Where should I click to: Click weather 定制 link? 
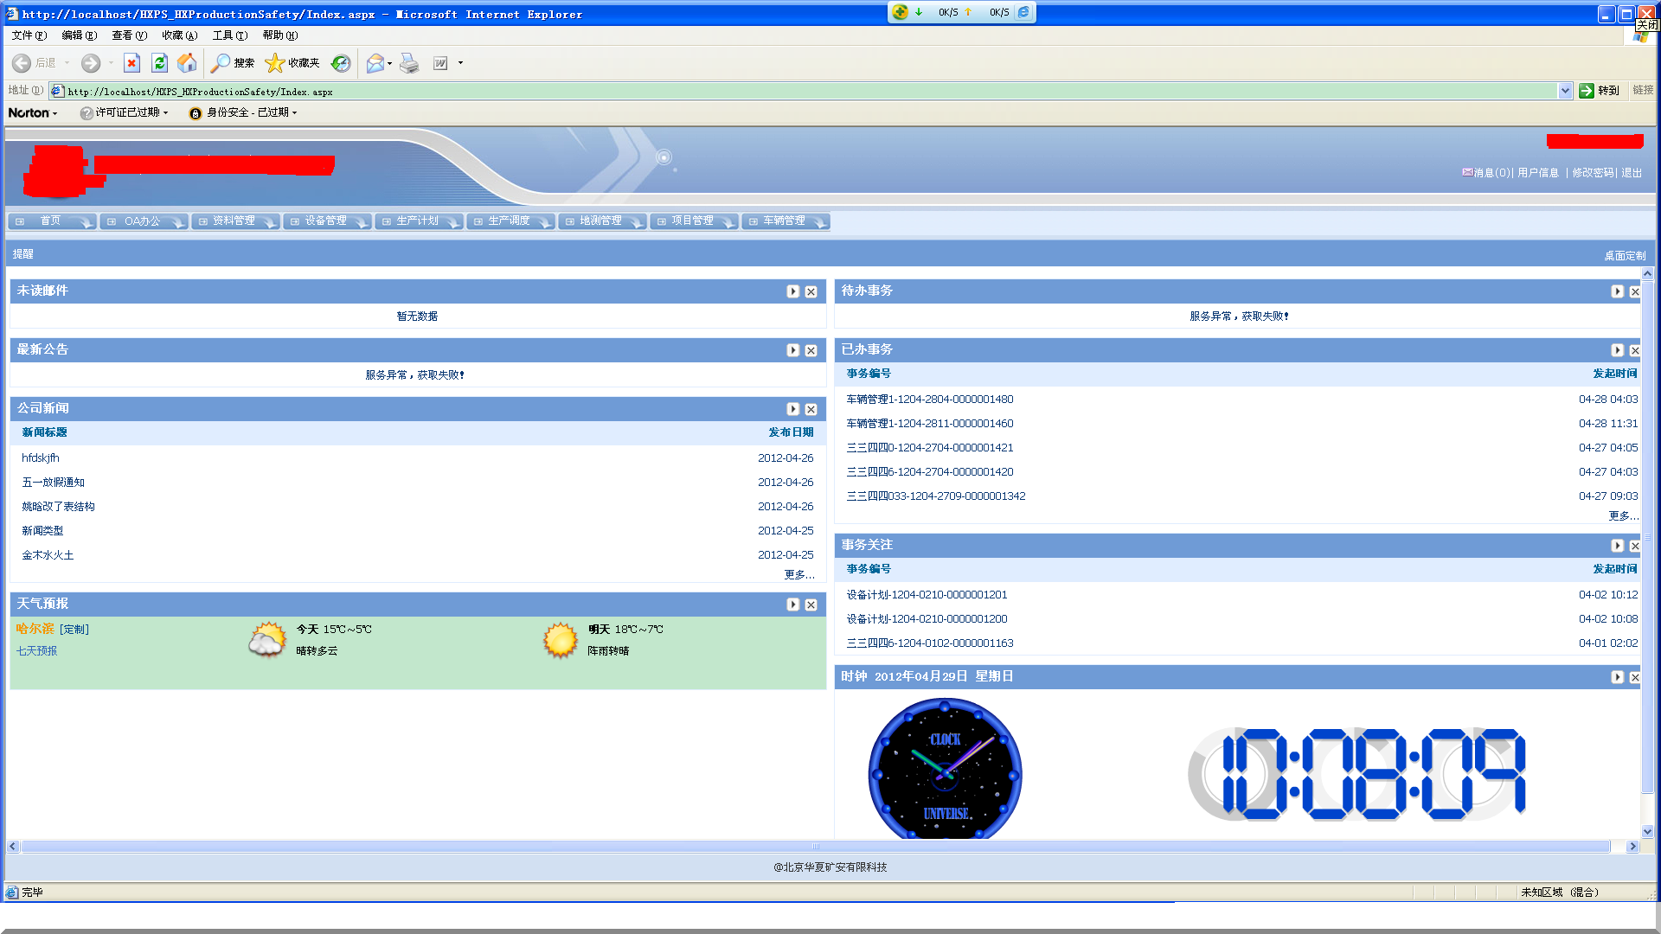click(x=74, y=630)
